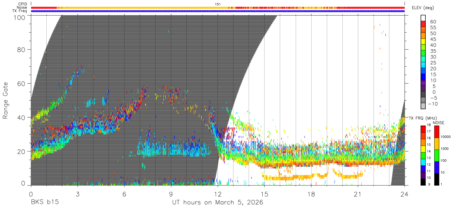This screenshot has width=455, height=210.
Task: Click the '60' label on the ELEV color bar
Action: click(432, 21)
